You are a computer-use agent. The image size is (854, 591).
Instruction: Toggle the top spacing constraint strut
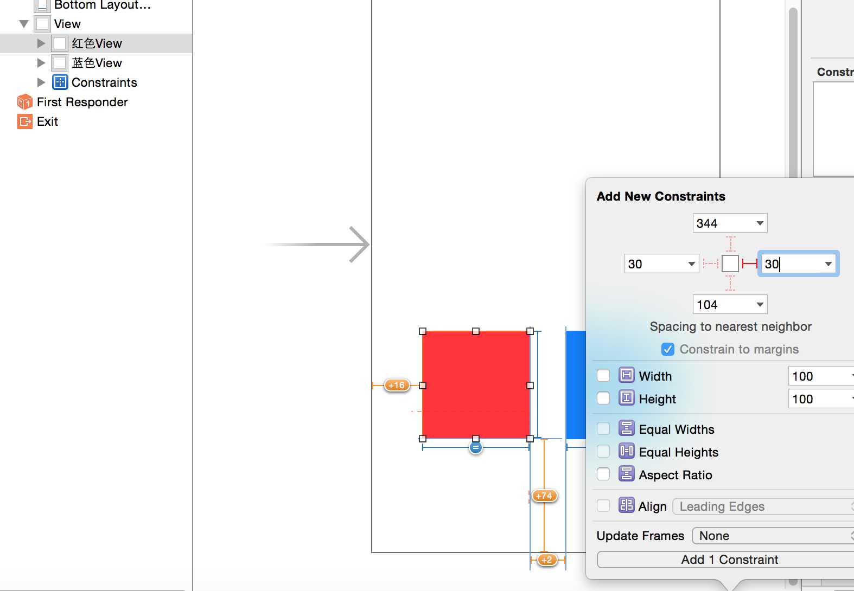tap(730, 244)
